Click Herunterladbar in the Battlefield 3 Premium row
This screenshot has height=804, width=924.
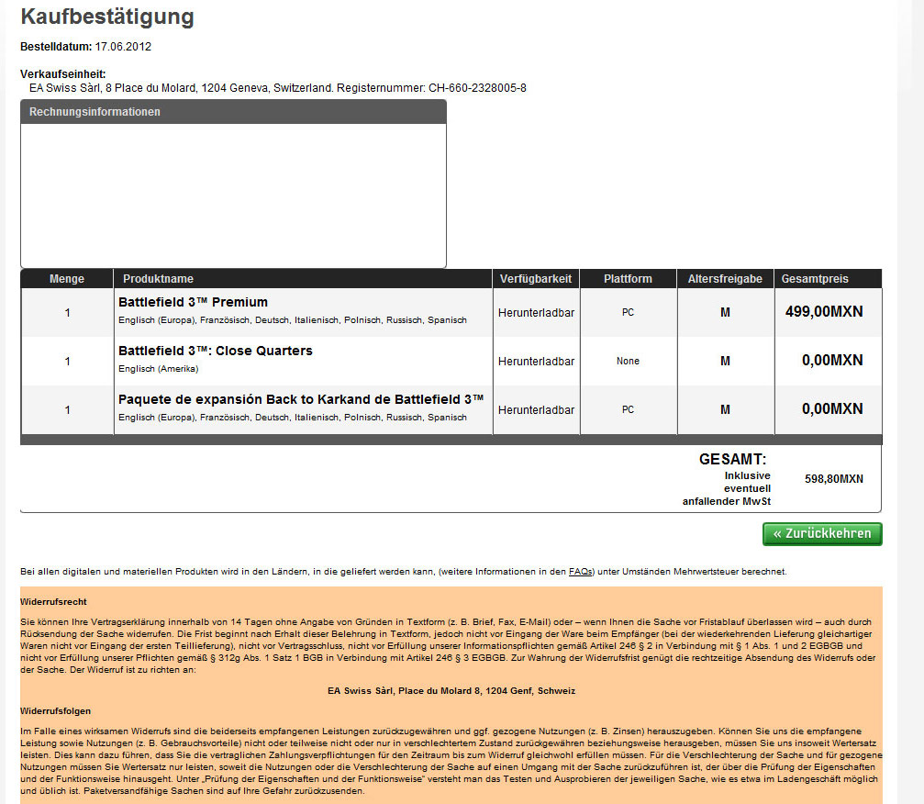click(x=536, y=313)
